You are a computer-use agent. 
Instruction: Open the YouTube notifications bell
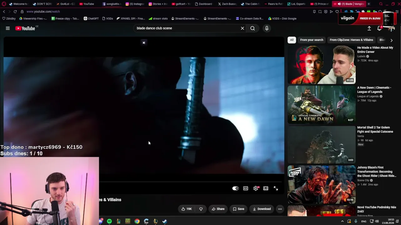pos(379,28)
